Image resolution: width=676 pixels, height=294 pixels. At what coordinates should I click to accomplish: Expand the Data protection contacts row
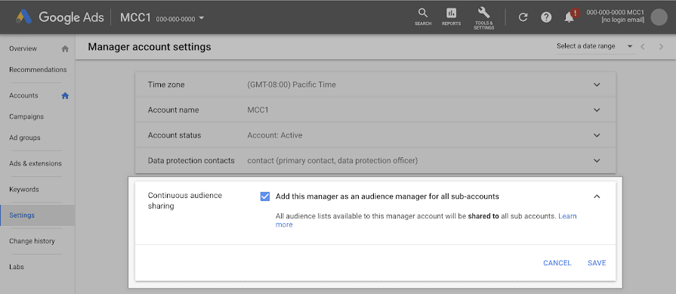pos(375,160)
